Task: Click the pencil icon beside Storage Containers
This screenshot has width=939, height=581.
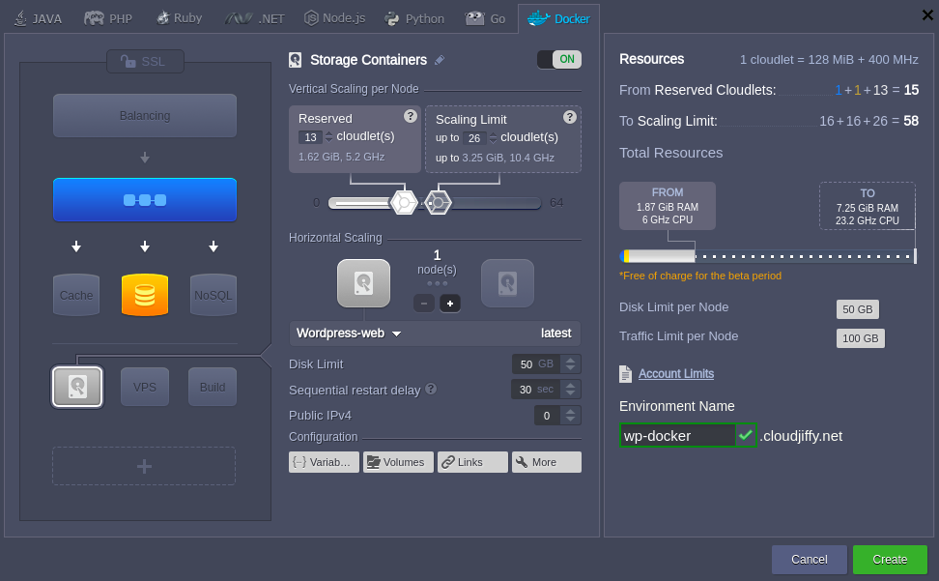Action: [440, 60]
